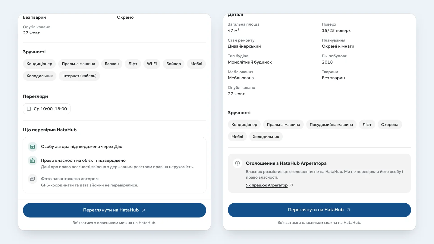This screenshot has height=244, width=434.
Task: Click the Пральна машина chip in the right card
Action: click(283, 125)
